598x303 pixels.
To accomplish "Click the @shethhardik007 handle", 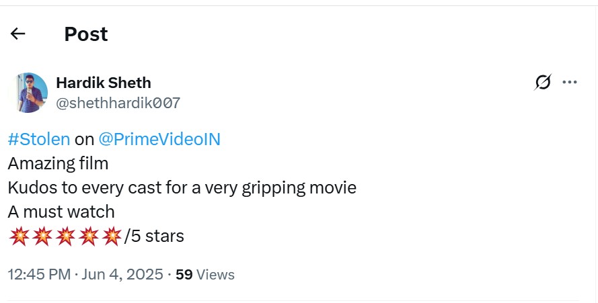I will (x=118, y=103).
